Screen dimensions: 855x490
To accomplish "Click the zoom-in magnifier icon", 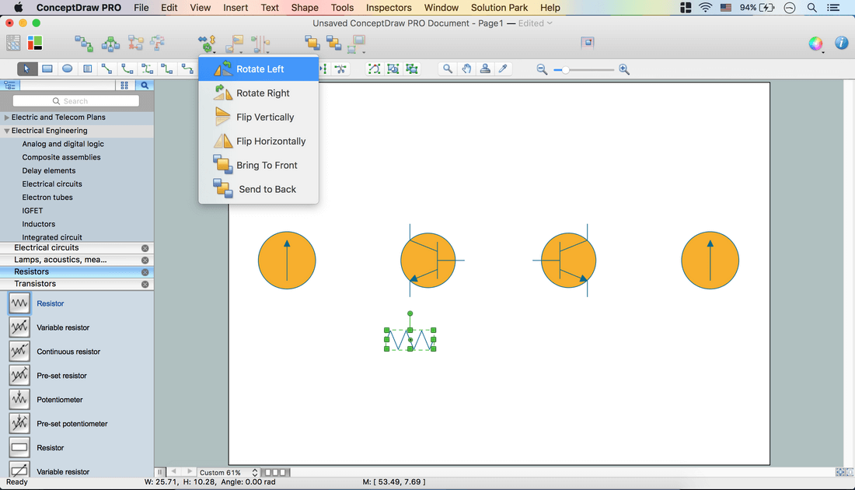I will click(624, 70).
